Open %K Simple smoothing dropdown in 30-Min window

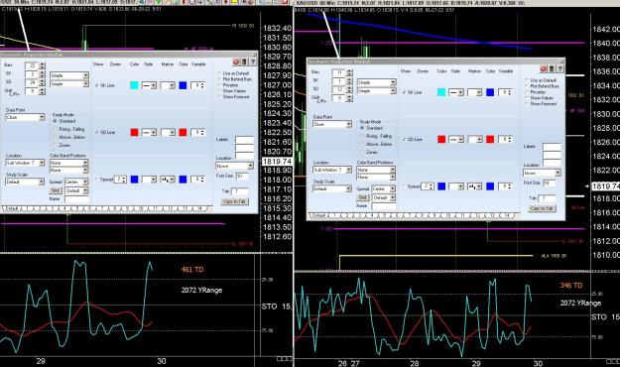tap(69, 75)
